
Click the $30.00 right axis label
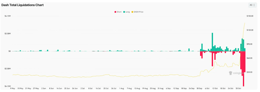(x=250, y=72)
